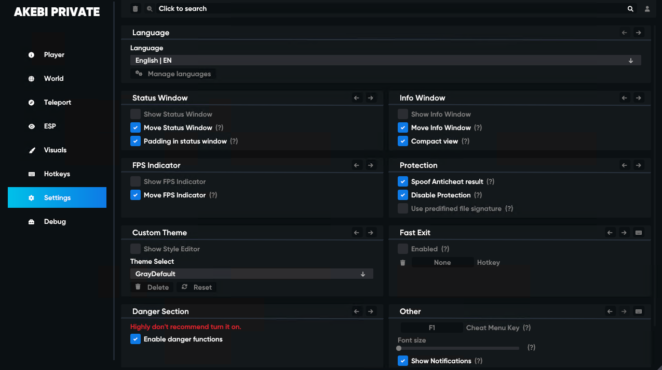Toggle Compact view checkbox
The width and height of the screenshot is (662, 370).
pyautogui.click(x=403, y=141)
